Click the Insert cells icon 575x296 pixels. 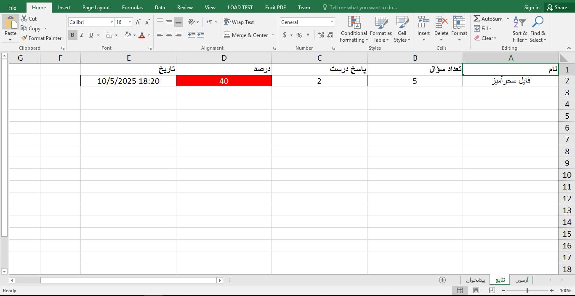[423, 22]
